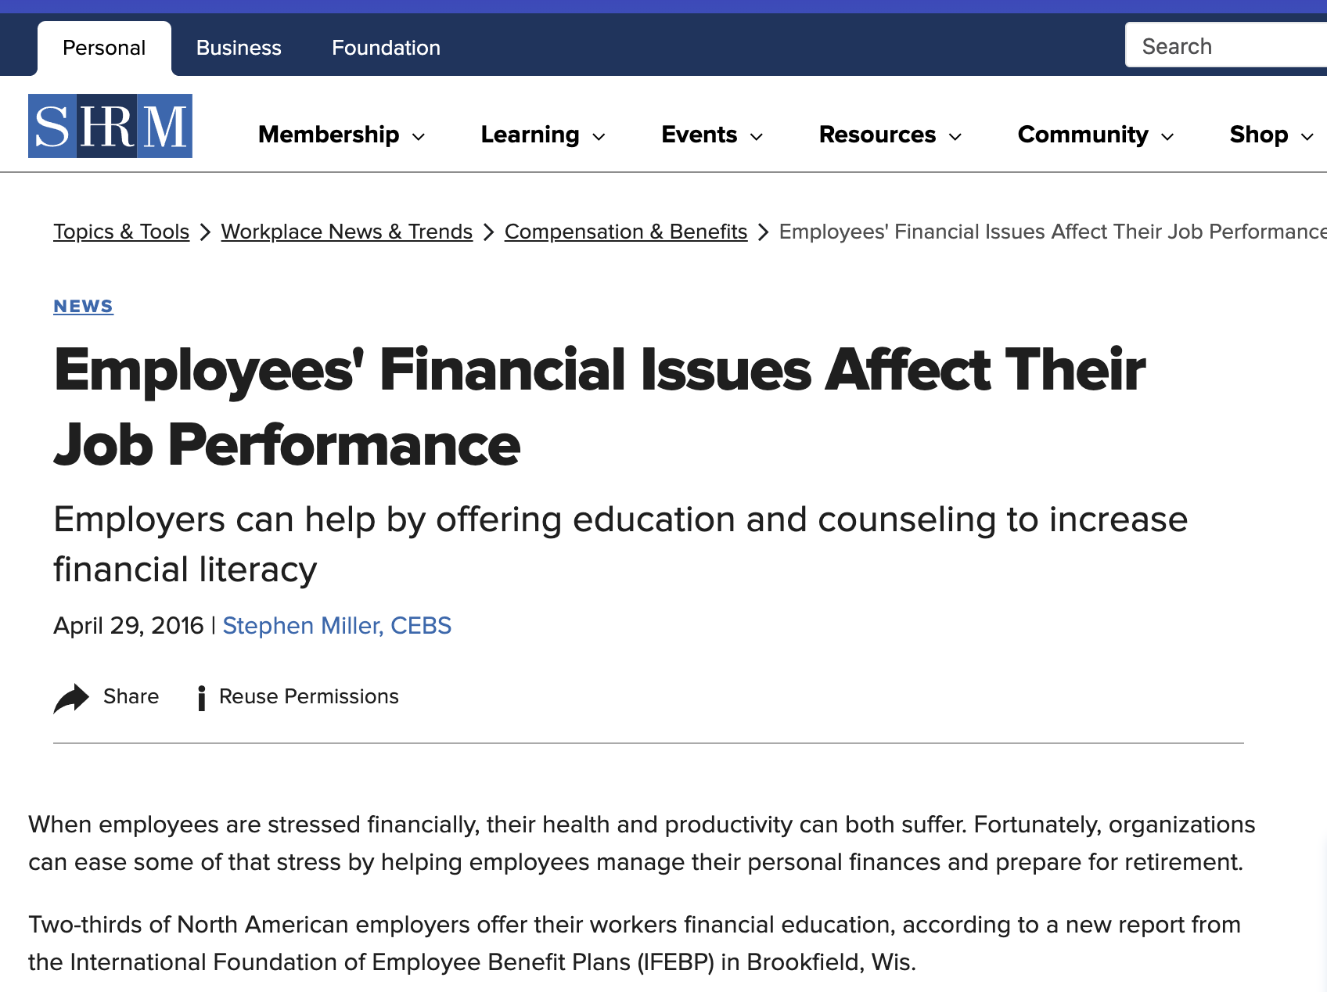
Task: Open the Resources dropdown menu
Action: tap(890, 135)
